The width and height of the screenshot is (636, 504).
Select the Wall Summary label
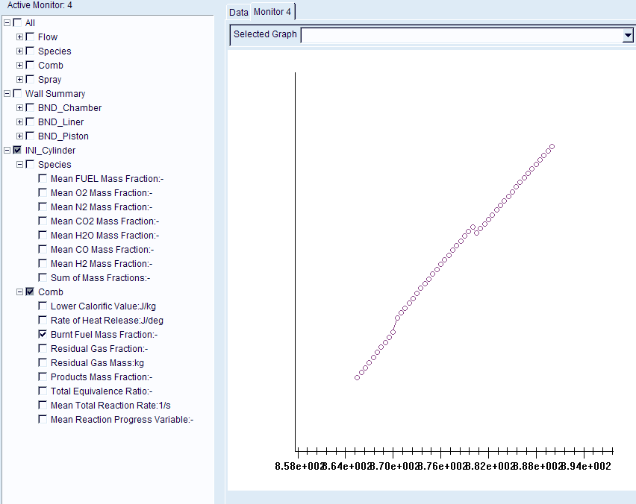point(55,94)
